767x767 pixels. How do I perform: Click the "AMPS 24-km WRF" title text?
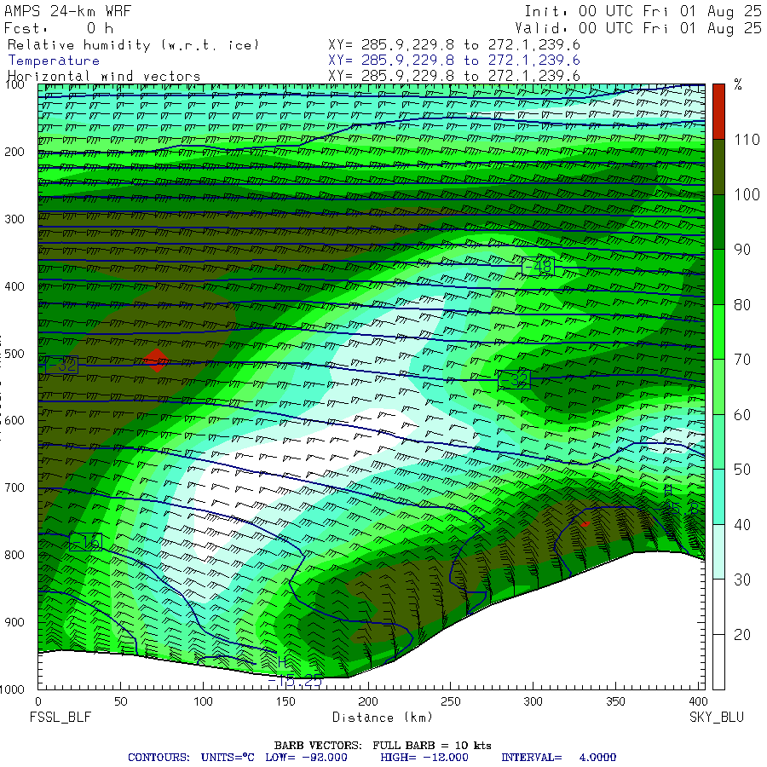(67, 11)
